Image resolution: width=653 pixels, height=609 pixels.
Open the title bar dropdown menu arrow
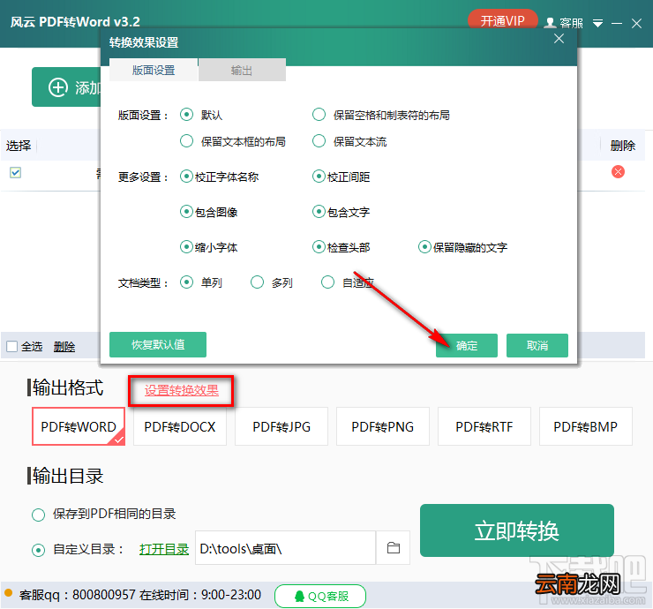597,23
